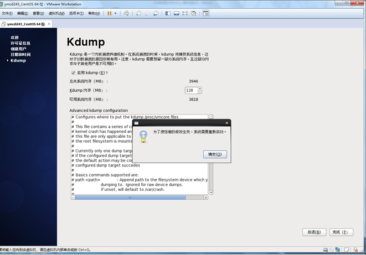Click the 后退(B) button
Screen dimensions: 366x255
(314, 232)
